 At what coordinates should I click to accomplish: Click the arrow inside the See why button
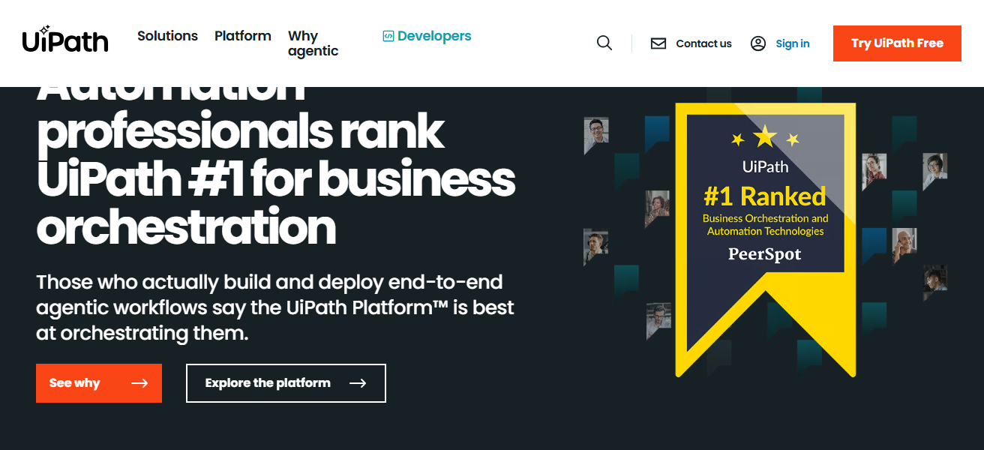[139, 383]
